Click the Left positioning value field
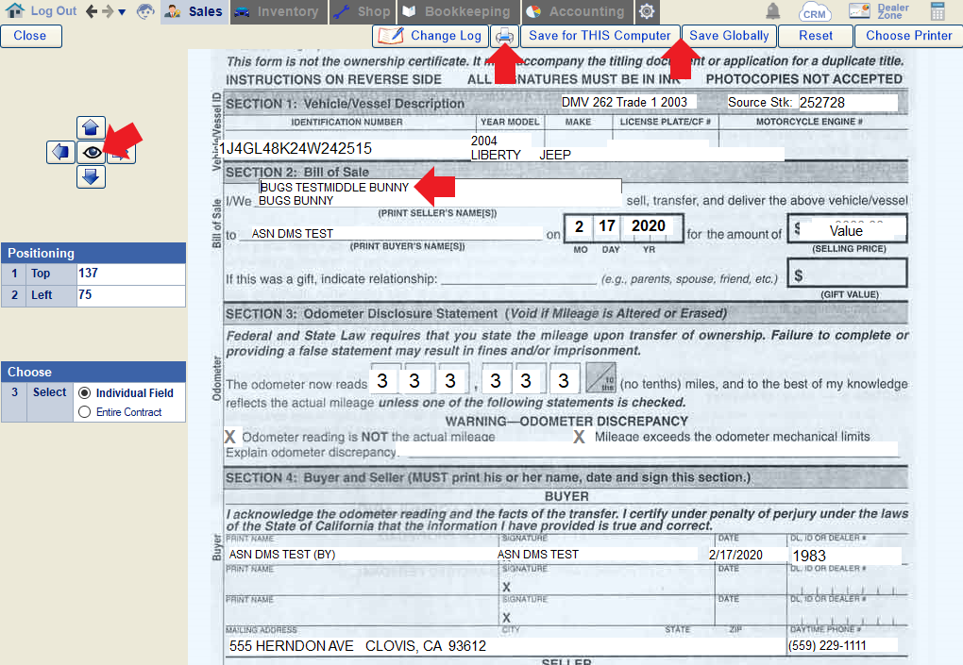Image resolution: width=963 pixels, height=665 pixels. tap(131, 295)
